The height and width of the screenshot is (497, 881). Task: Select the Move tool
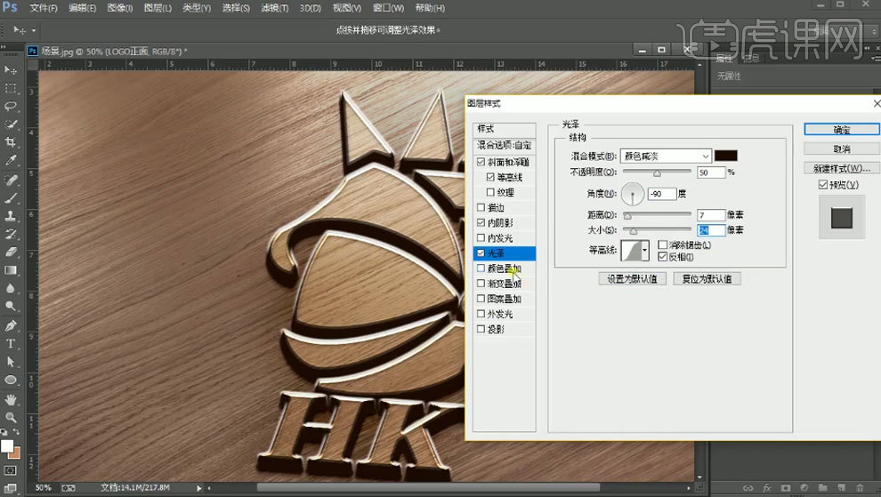10,70
